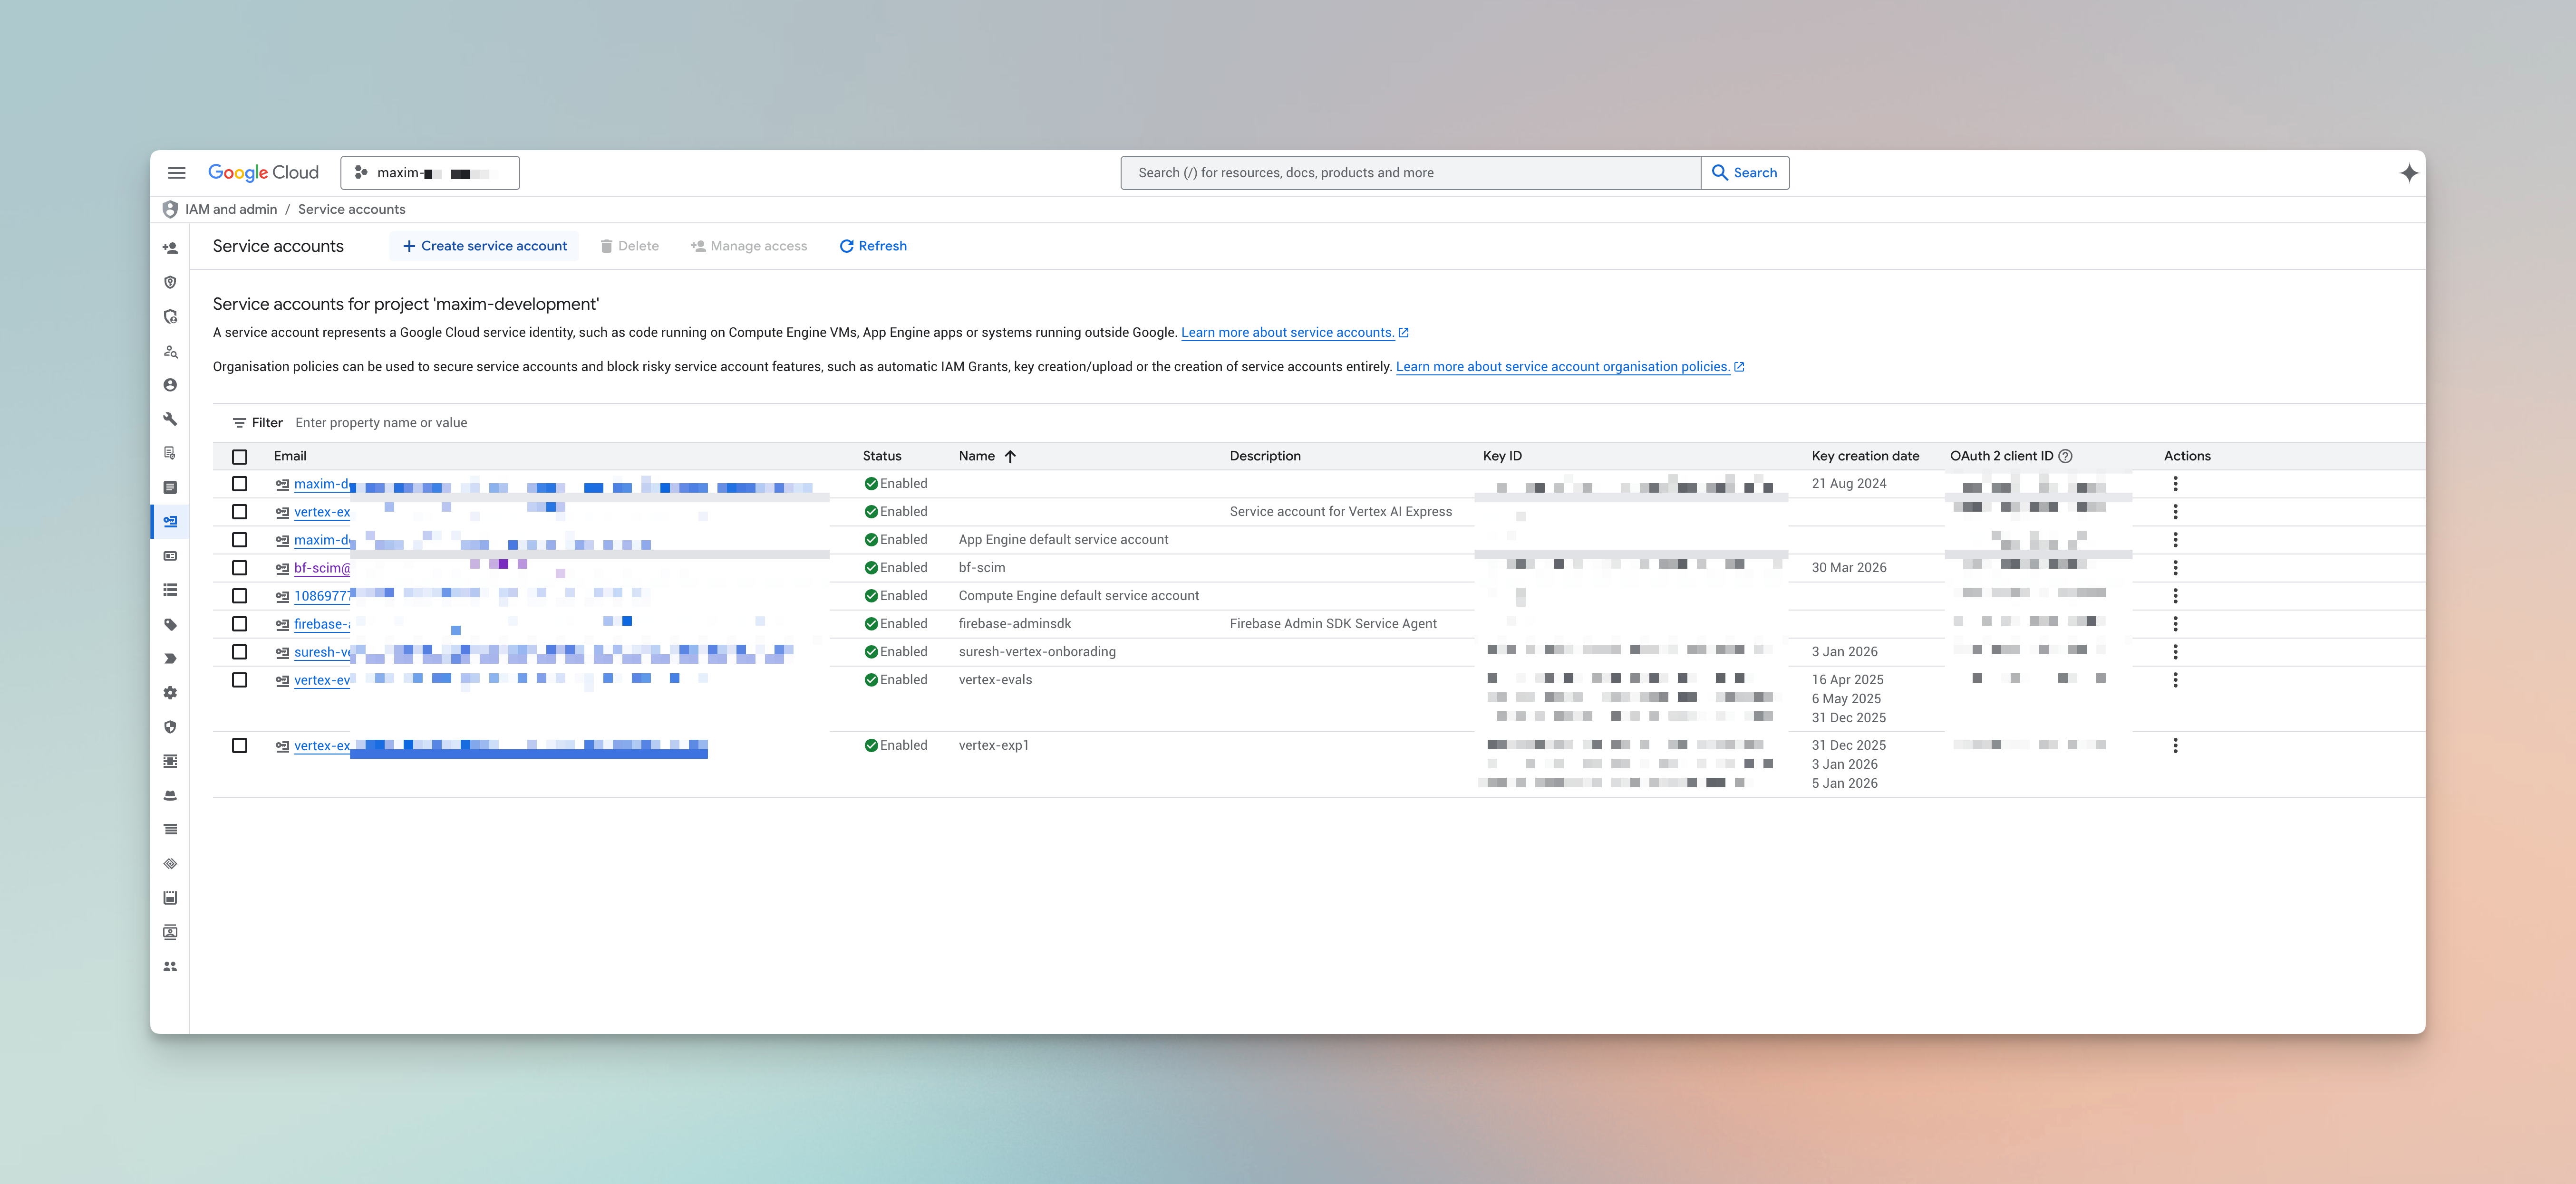The width and height of the screenshot is (2576, 1184).
Task: Refresh the service accounts list
Action: [873, 246]
